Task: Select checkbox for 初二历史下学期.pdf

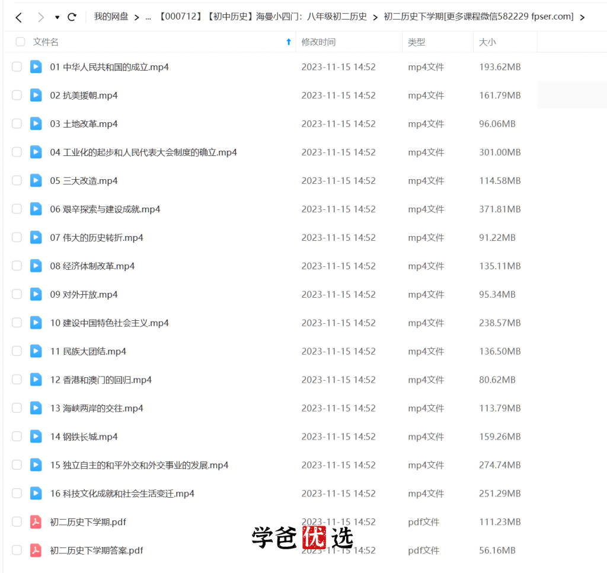Action: pyautogui.click(x=17, y=521)
